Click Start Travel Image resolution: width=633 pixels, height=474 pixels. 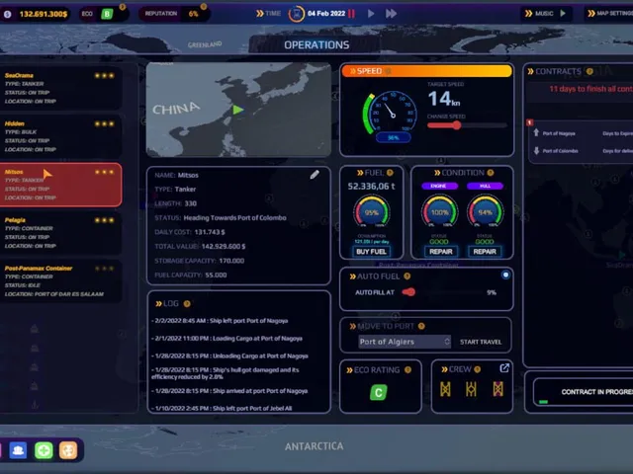point(481,342)
